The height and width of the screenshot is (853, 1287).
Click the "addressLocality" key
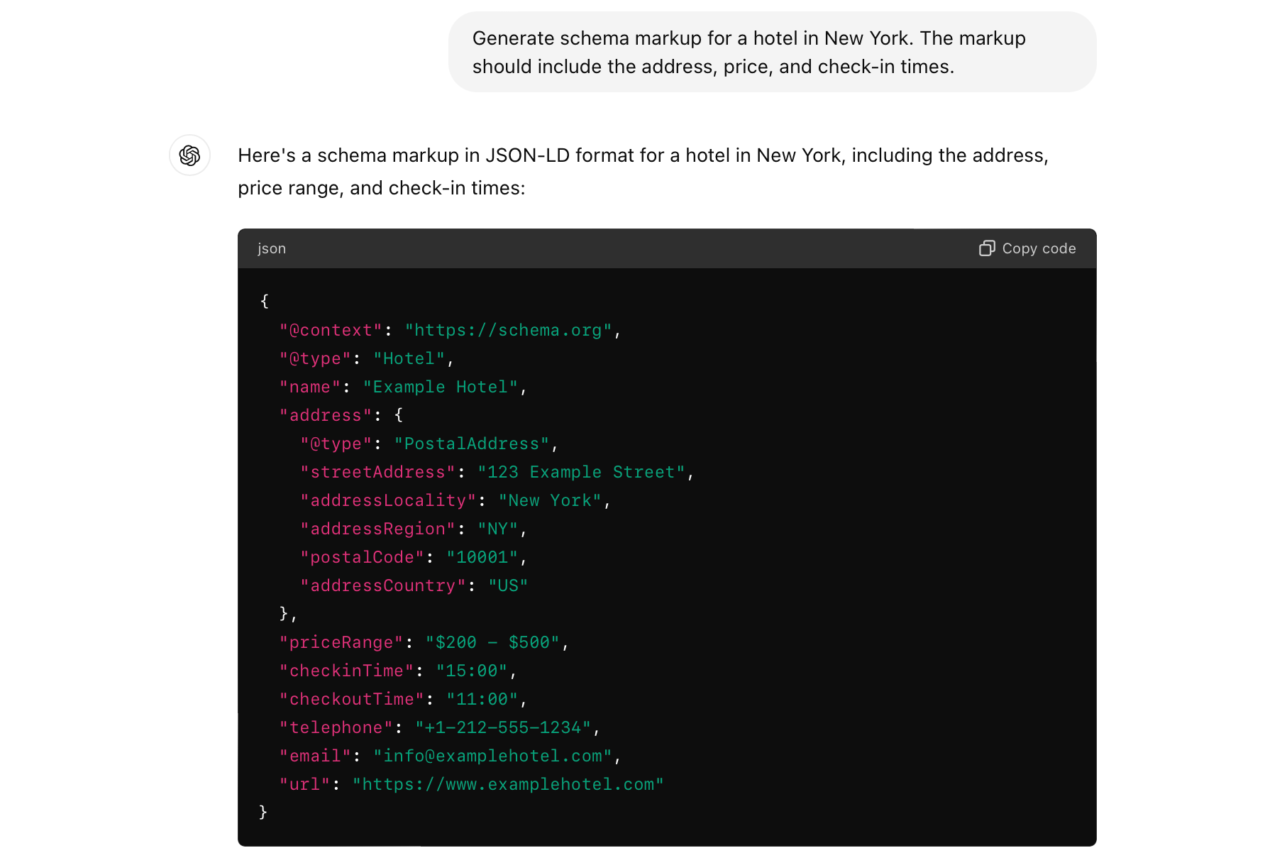388,501
